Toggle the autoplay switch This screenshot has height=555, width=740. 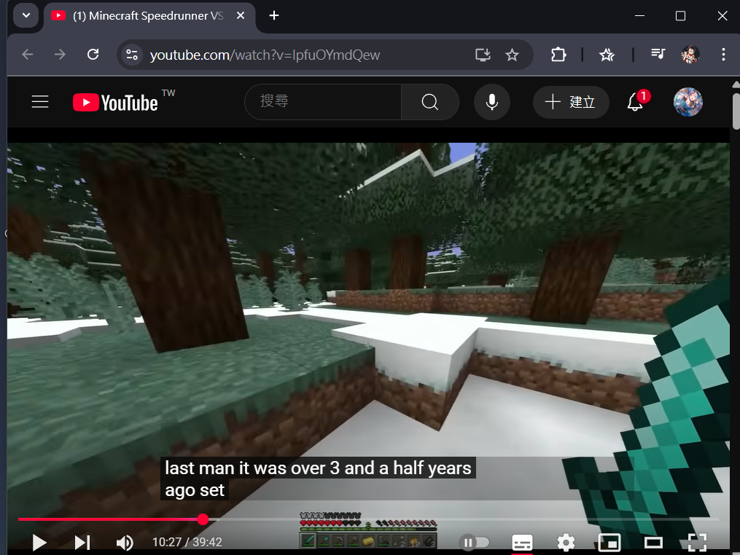474,543
